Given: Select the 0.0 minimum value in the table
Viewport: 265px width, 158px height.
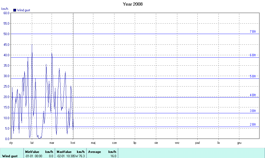Looking at the screenshot, I should (51, 156).
